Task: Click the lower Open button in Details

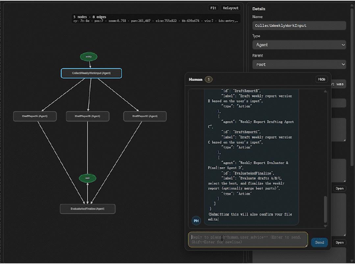Action: tap(340, 243)
